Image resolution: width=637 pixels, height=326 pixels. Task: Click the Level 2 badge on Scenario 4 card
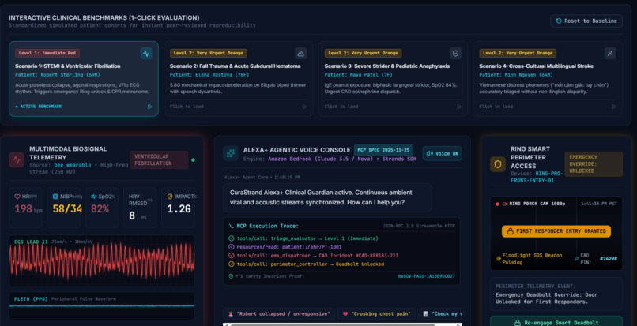point(518,53)
